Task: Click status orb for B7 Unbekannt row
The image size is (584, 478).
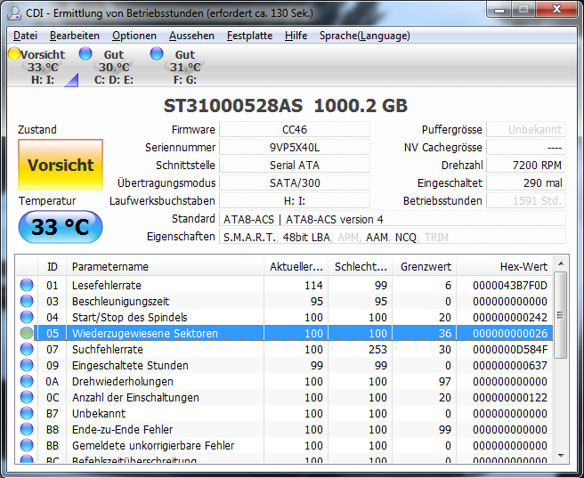Action: click(27, 413)
